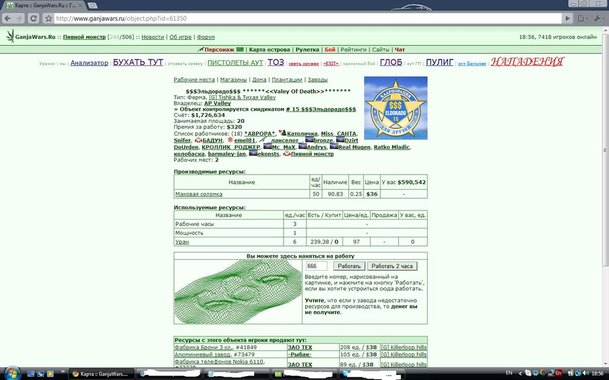Close the GanjaWars browser tab
This screenshot has height=380, width=609.
click(x=82, y=5)
